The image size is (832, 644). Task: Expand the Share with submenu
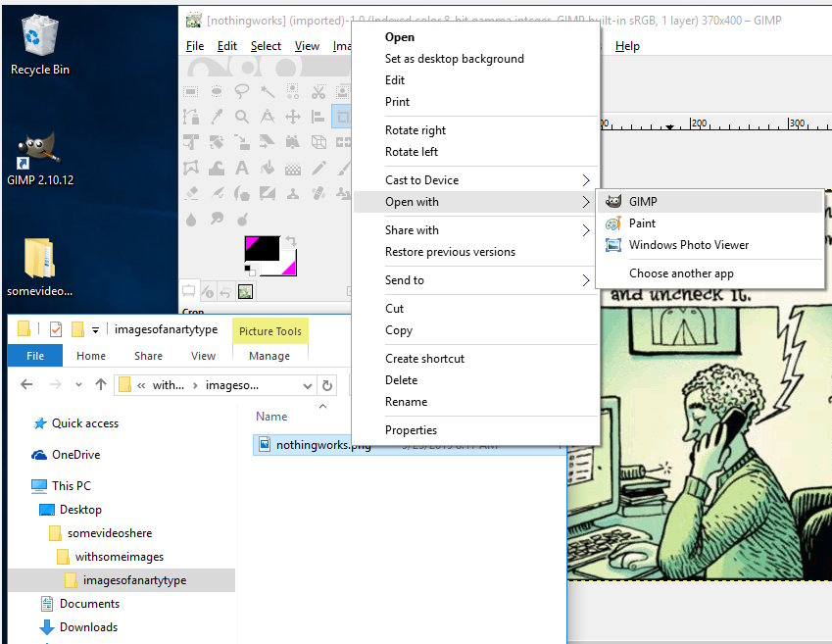pos(476,230)
